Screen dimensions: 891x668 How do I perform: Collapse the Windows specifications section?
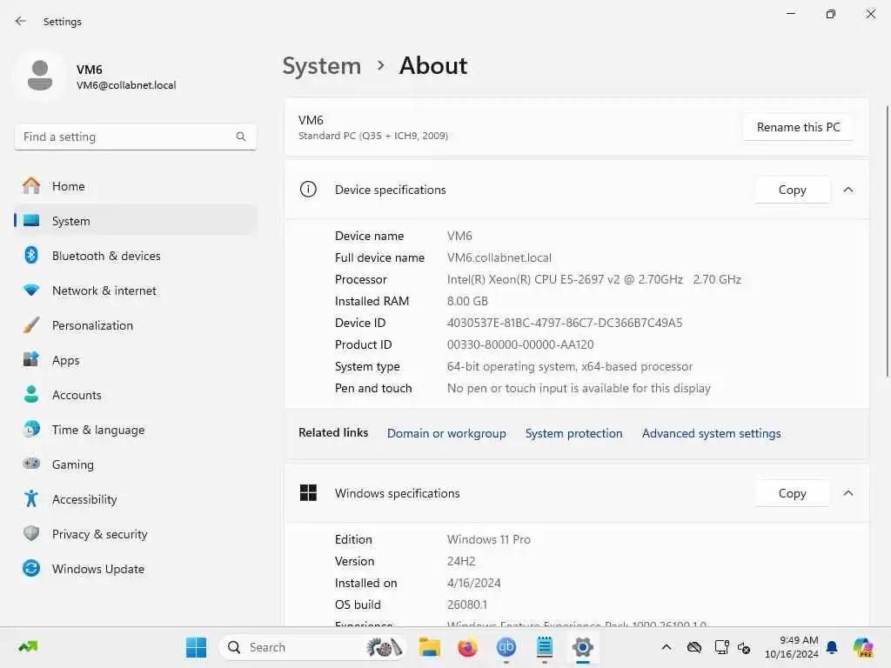(x=847, y=493)
